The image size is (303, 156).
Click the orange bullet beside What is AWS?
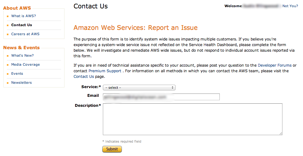click(x=8, y=17)
